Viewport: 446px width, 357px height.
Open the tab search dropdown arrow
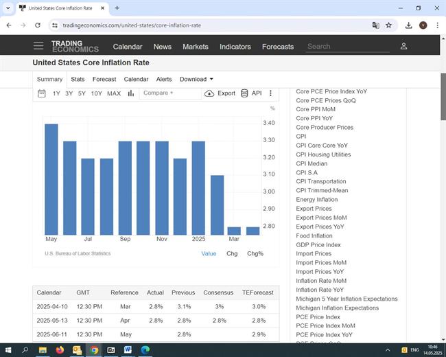coord(8,8)
